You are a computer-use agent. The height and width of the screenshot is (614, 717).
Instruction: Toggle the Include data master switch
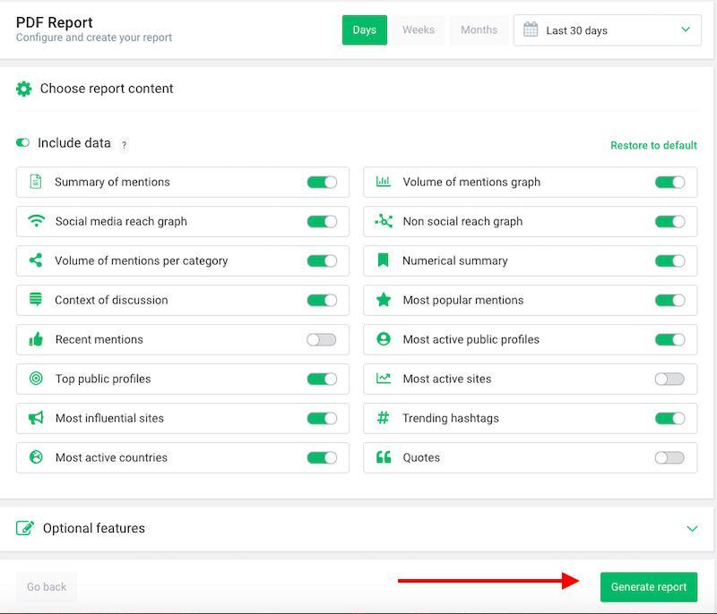pos(22,143)
